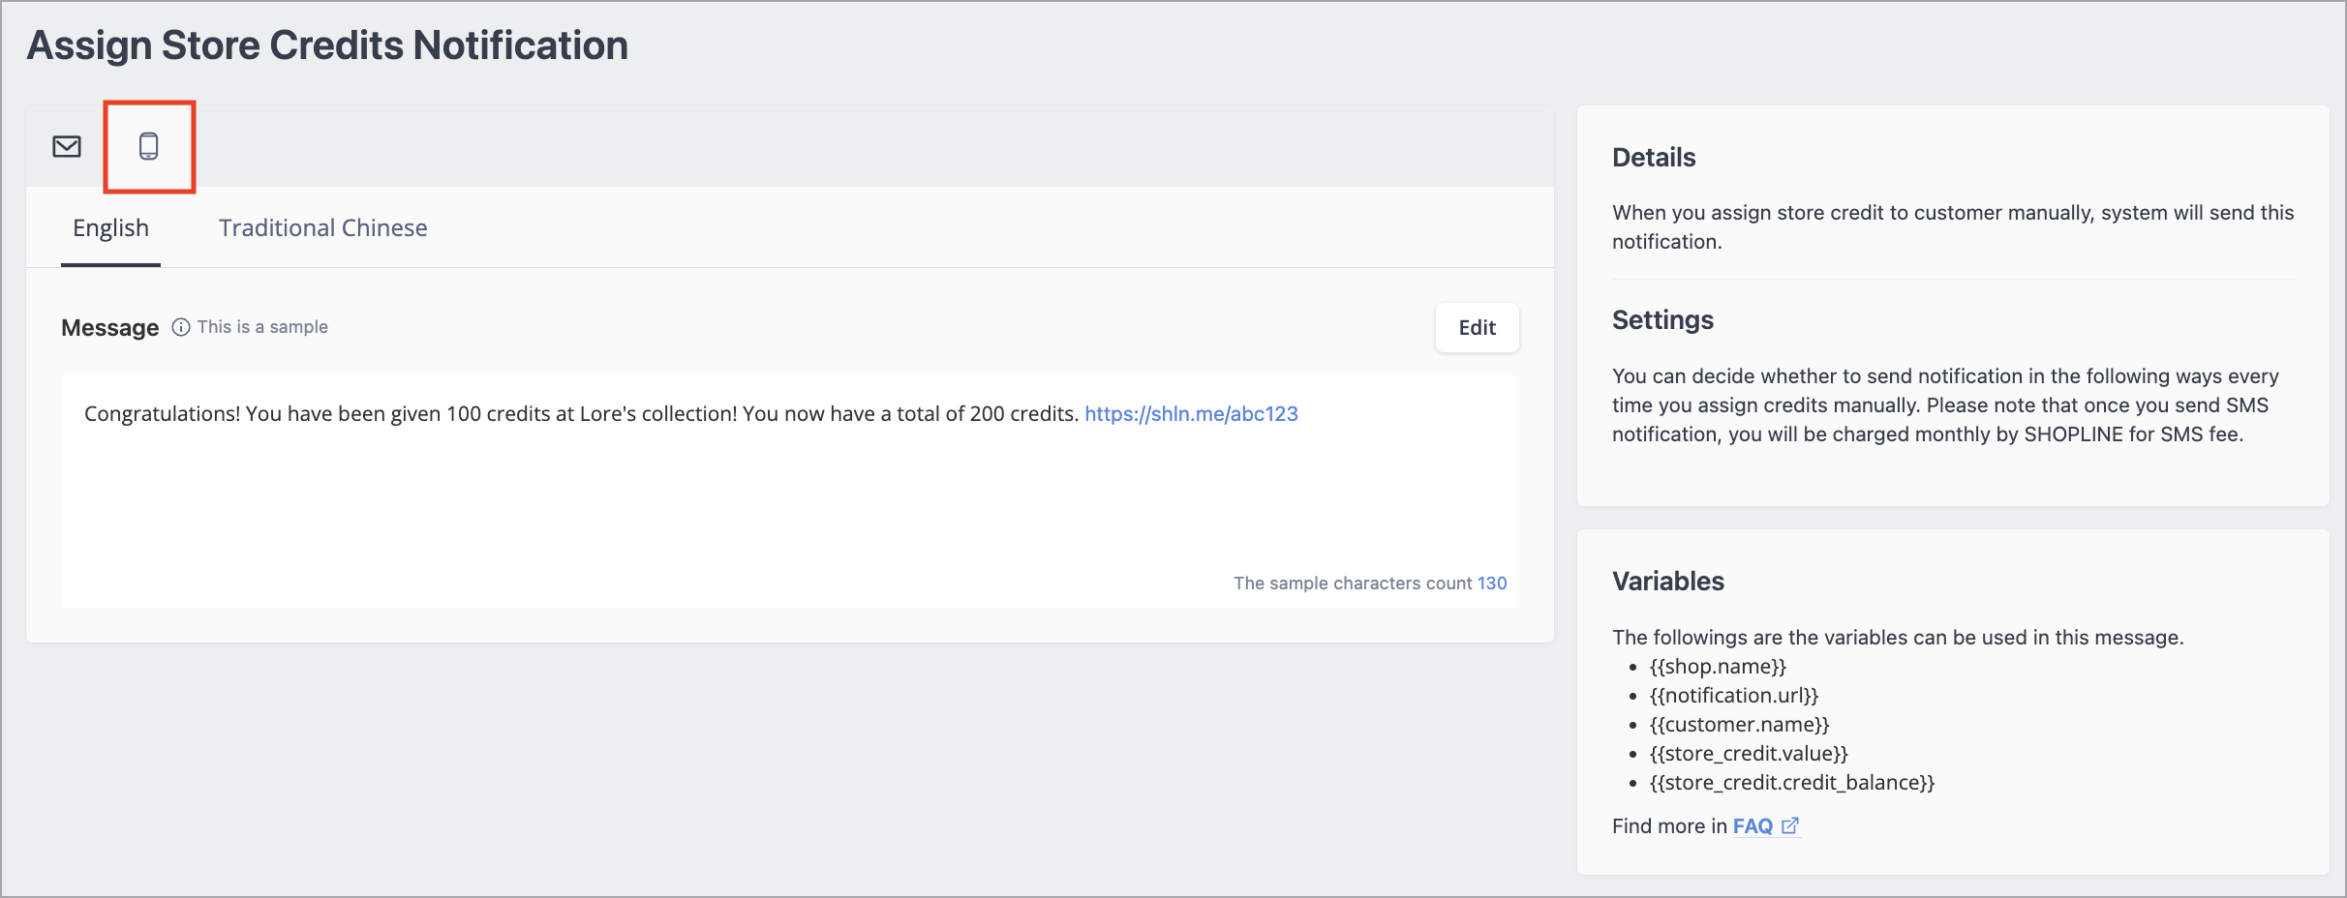Click the Assign Store Credits Notification heading
The height and width of the screenshot is (898, 2347).
pos(327,45)
